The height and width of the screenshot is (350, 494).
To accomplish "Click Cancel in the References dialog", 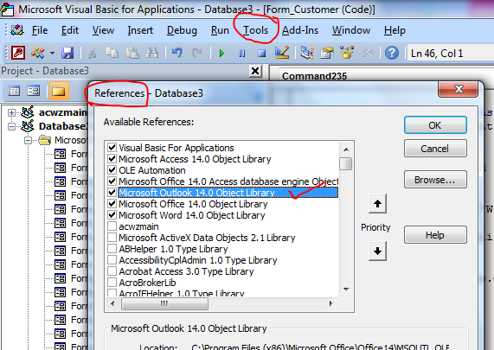I will coord(435,149).
